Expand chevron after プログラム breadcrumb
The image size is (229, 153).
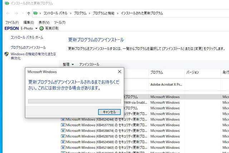click(x=89, y=14)
